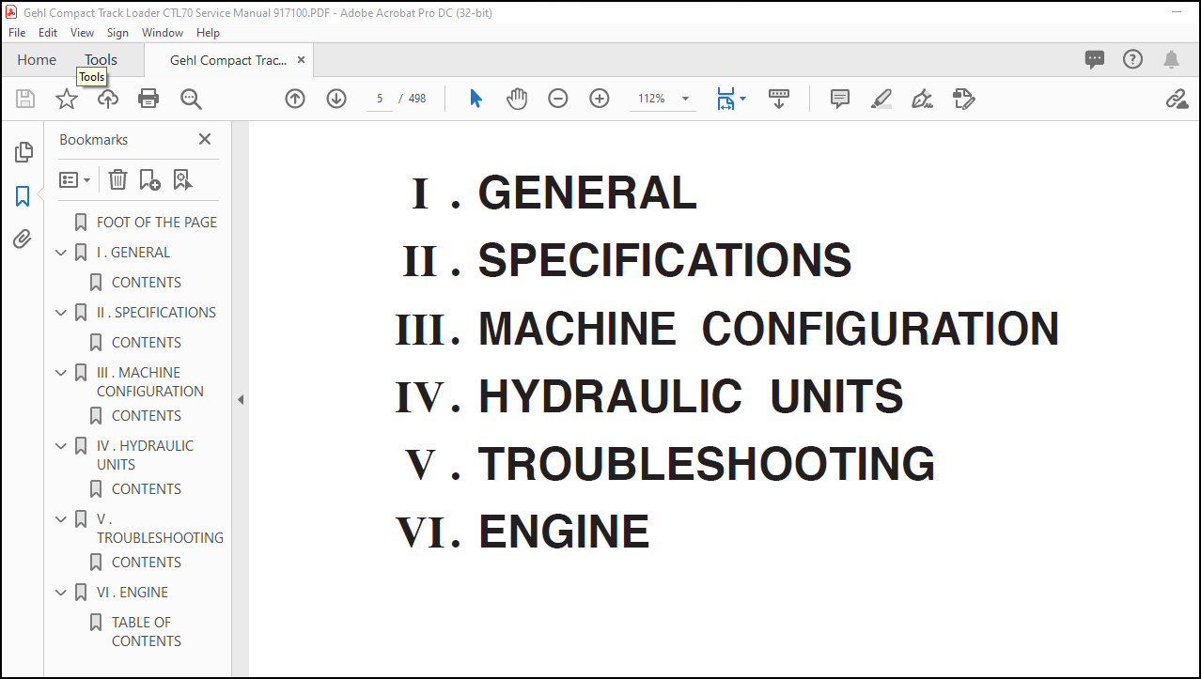
Task: Jump to FOOT OF THE PAGE bookmark
Action: tap(157, 223)
